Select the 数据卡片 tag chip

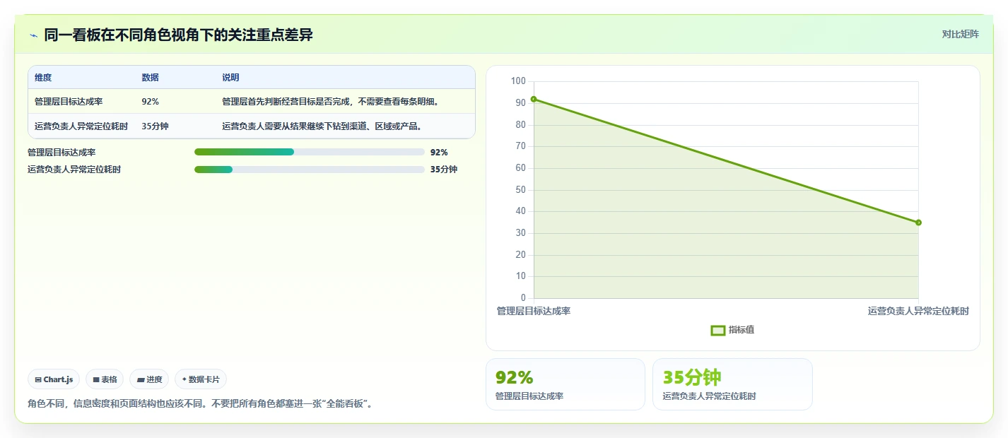click(x=201, y=379)
